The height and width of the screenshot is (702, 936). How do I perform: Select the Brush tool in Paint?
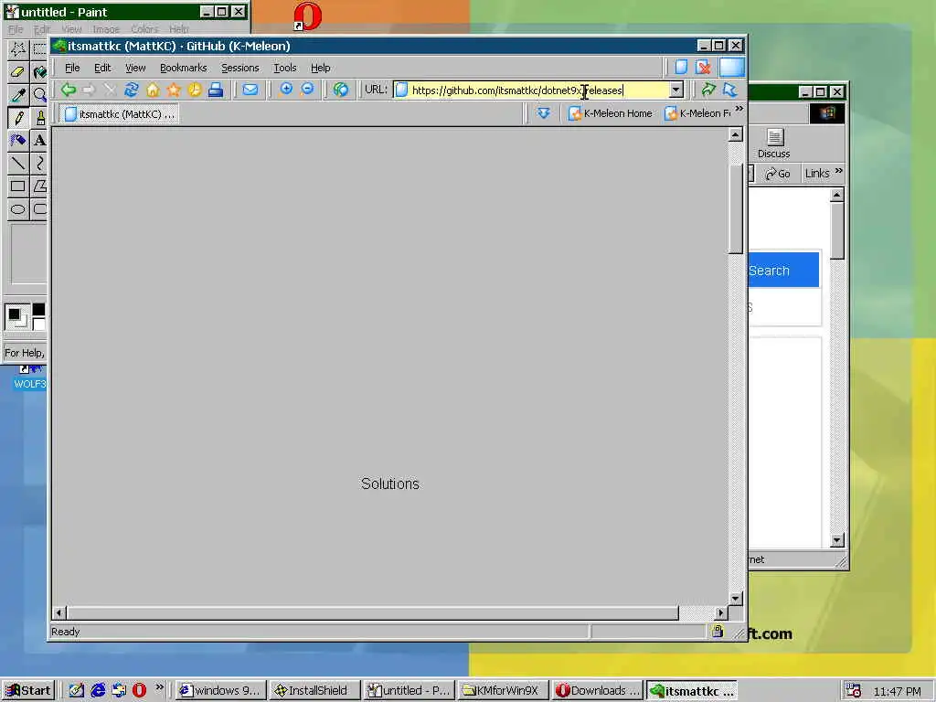coord(39,118)
